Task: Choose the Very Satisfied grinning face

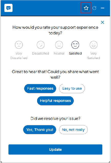Action: coord(94,45)
